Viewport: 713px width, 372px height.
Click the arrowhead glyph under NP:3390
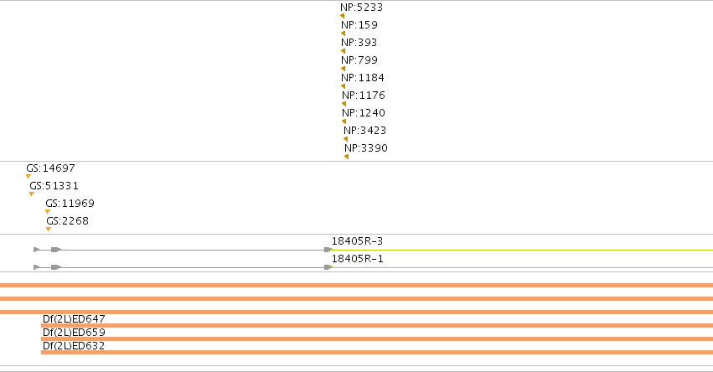[x=347, y=157]
